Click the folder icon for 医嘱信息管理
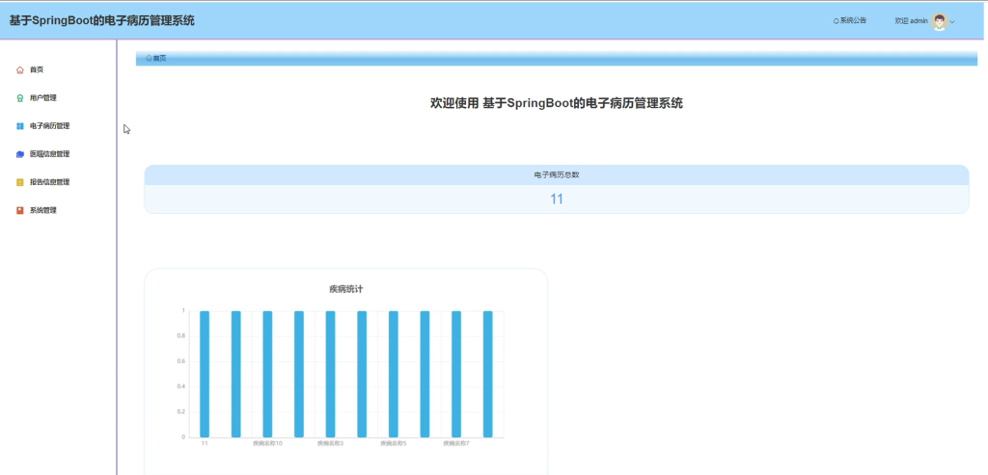 20,154
